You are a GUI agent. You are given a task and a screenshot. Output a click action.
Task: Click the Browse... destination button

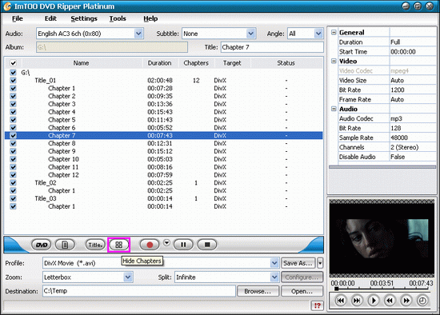[x=258, y=291]
